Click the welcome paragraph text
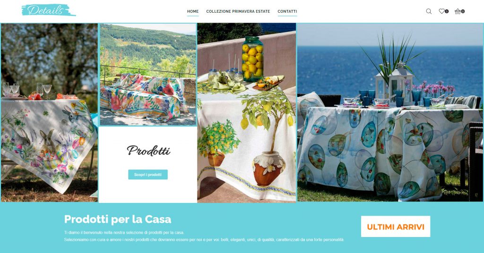 204,236
